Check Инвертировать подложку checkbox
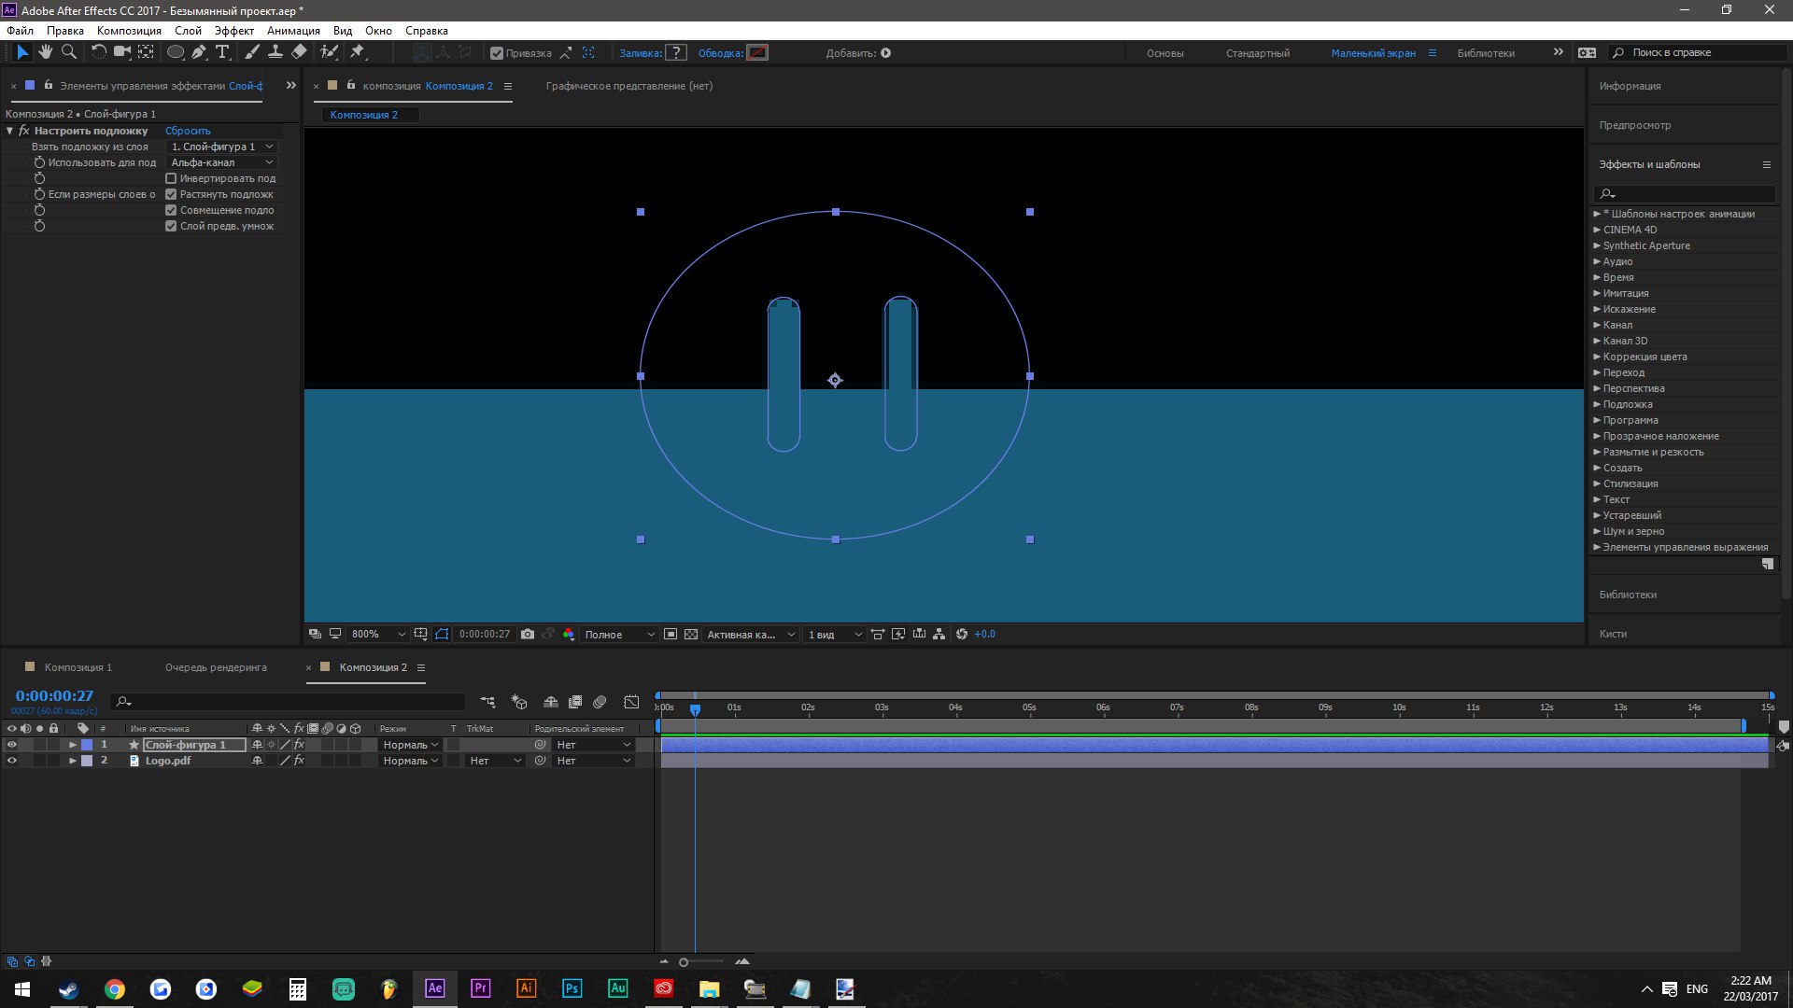 (171, 178)
